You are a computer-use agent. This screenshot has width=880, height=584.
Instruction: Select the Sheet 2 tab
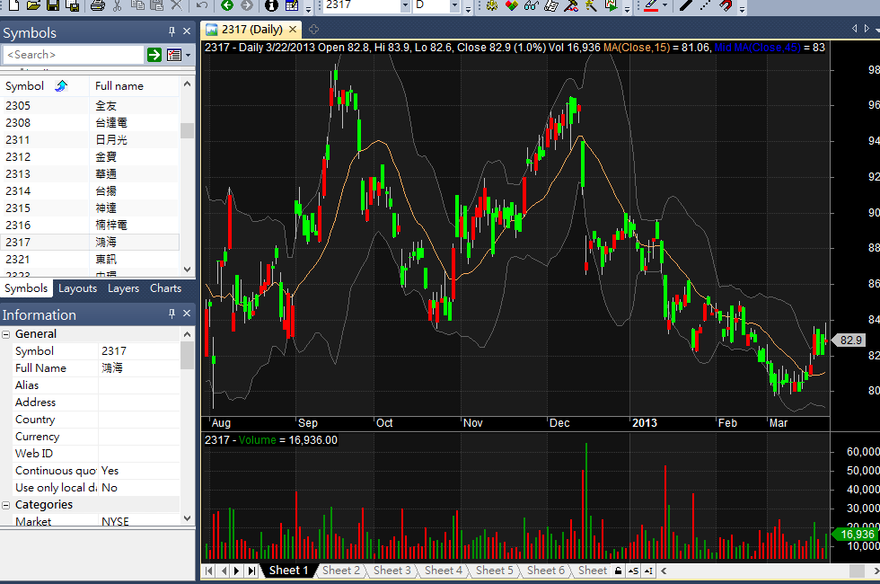(341, 571)
